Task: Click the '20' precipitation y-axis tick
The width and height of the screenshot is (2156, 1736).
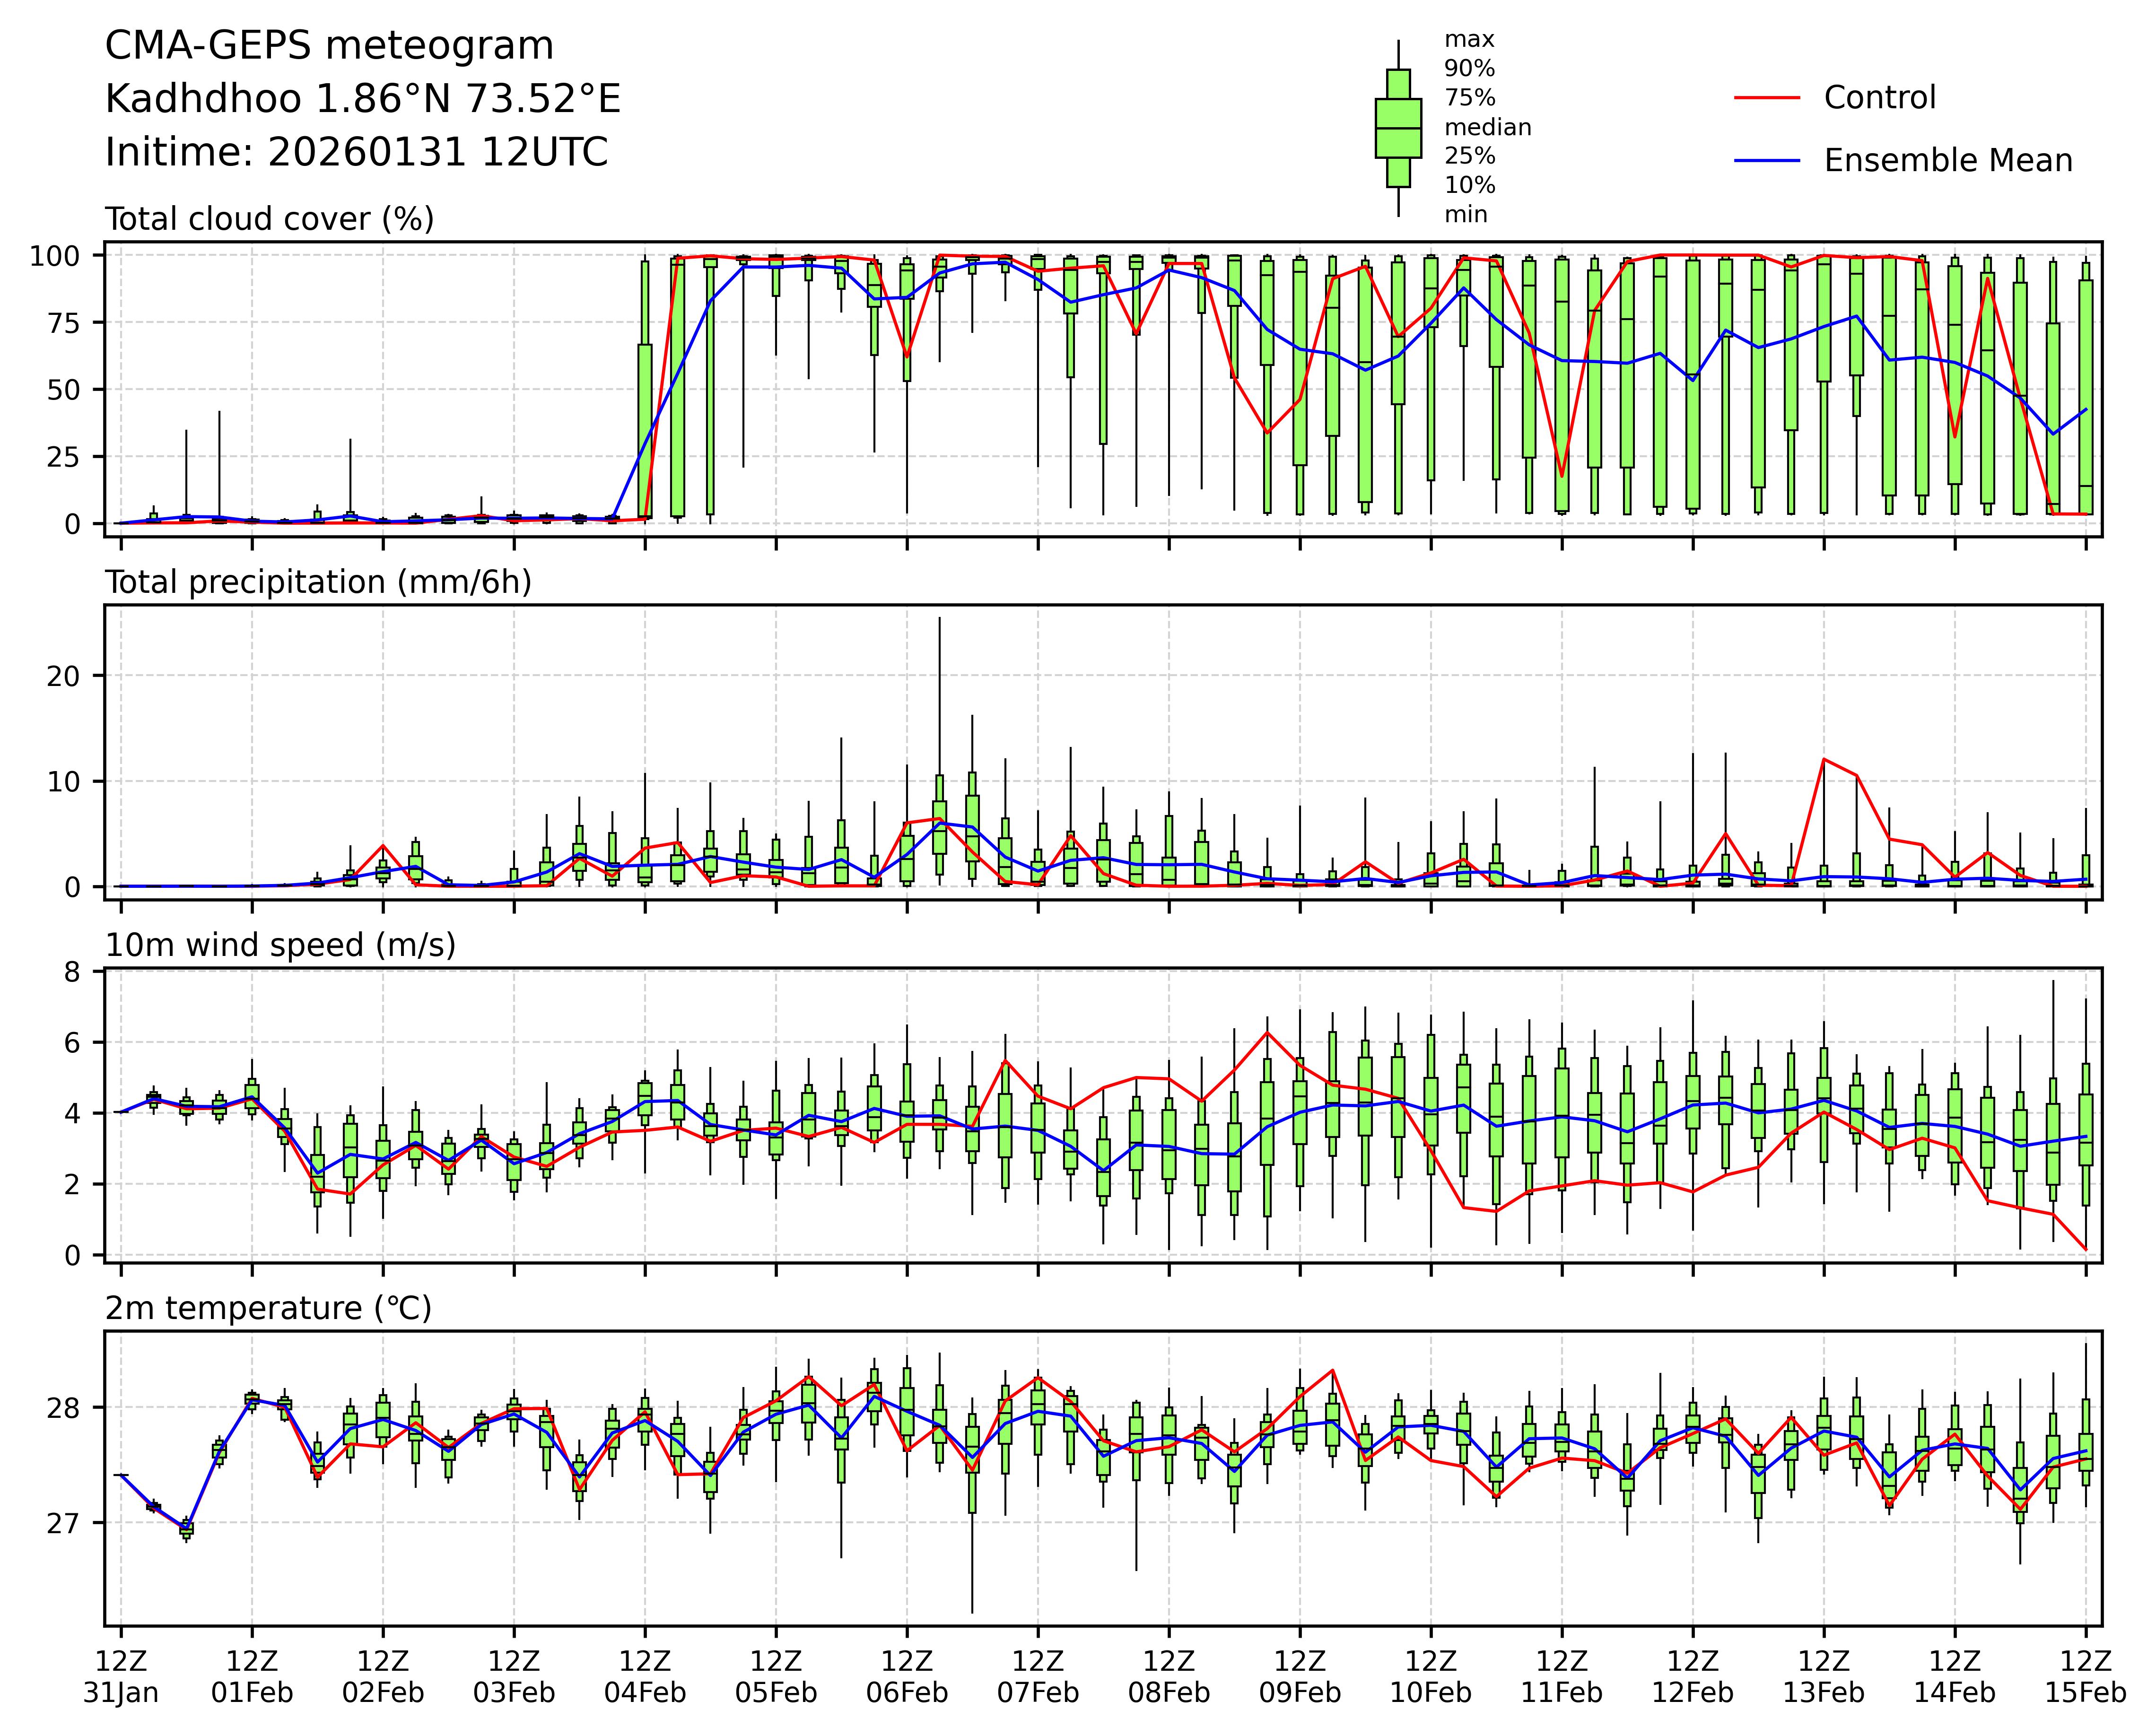Action: click(x=63, y=676)
